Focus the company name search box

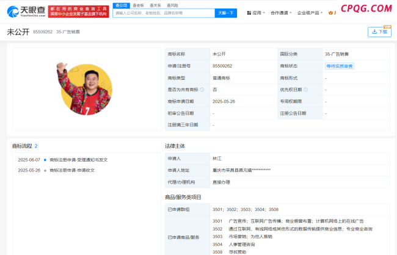(x=164, y=13)
